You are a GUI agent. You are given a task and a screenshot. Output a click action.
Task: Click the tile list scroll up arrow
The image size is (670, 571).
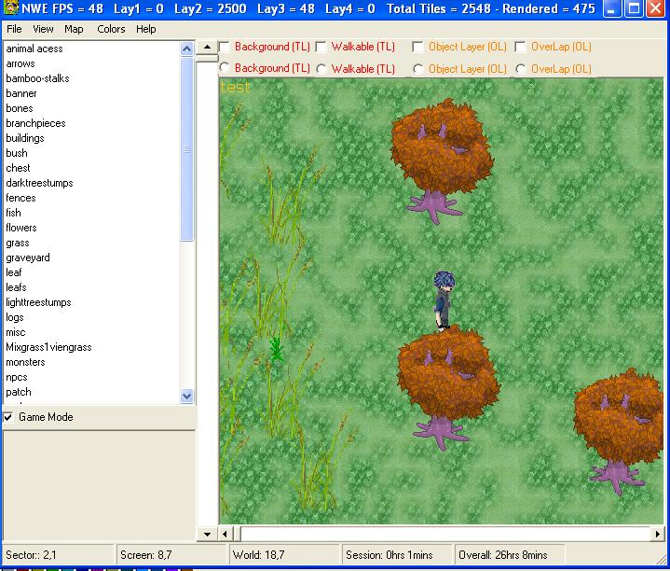pos(187,49)
